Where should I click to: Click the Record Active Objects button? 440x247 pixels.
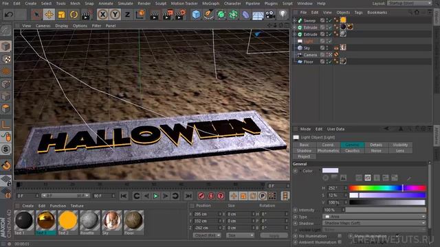click(201, 196)
